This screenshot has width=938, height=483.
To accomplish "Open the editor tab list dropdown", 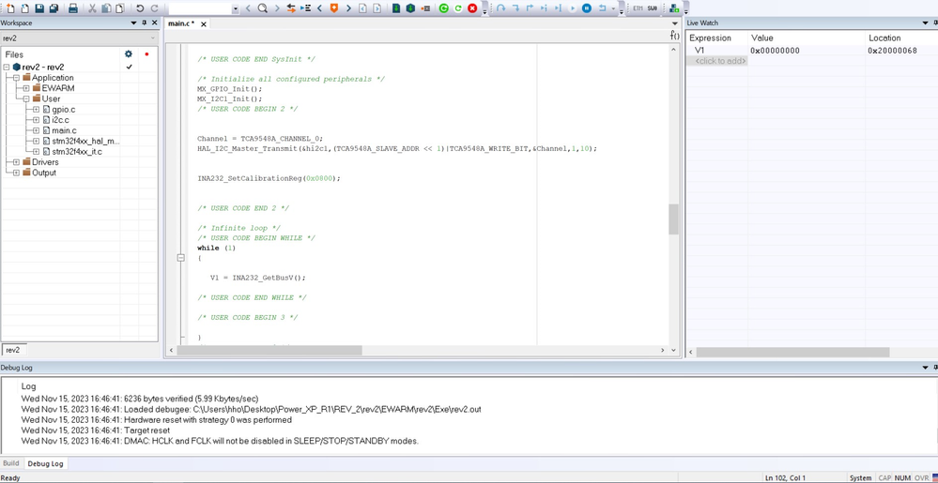I will coord(675,23).
